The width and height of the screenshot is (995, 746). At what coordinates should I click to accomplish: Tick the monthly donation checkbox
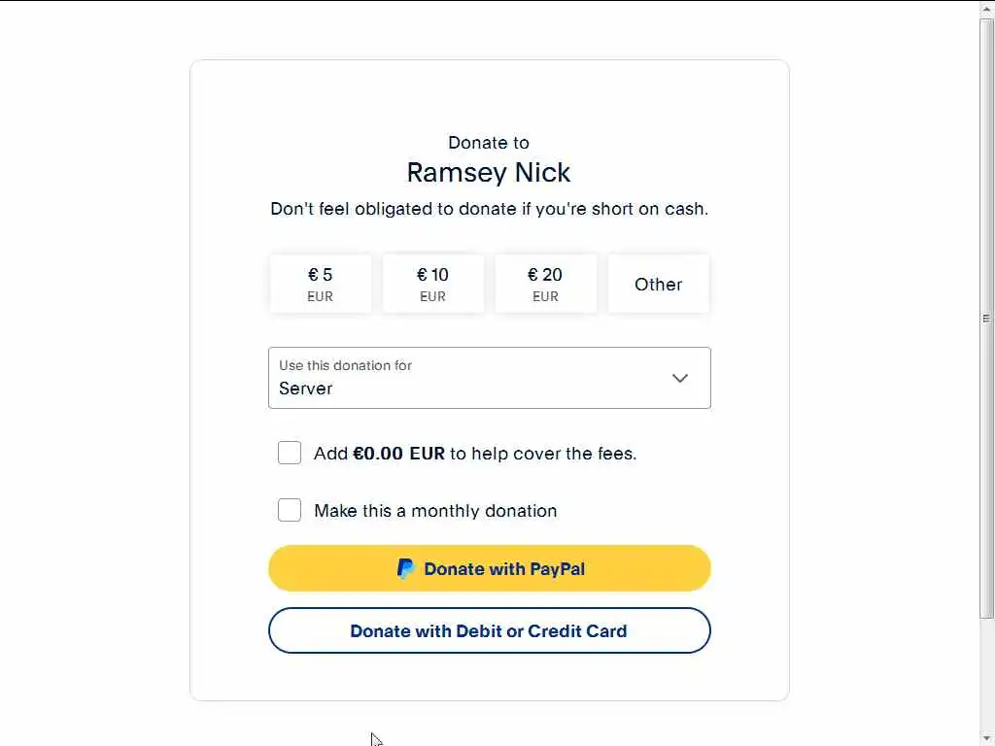[290, 510]
